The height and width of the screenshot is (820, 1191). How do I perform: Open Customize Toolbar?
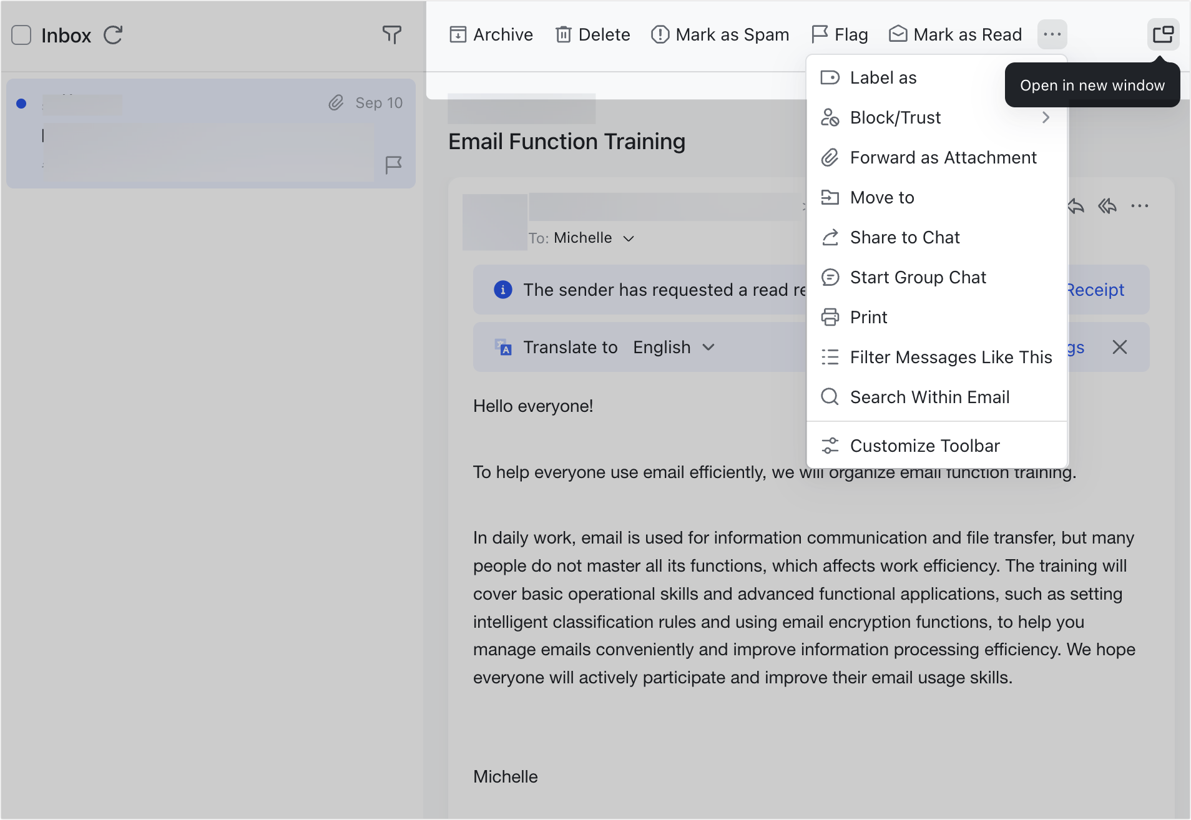[x=936, y=446]
